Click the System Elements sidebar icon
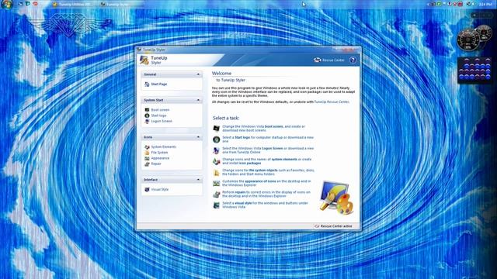Image resolution: width=497 pixels, height=279 pixels. (147, 146)
